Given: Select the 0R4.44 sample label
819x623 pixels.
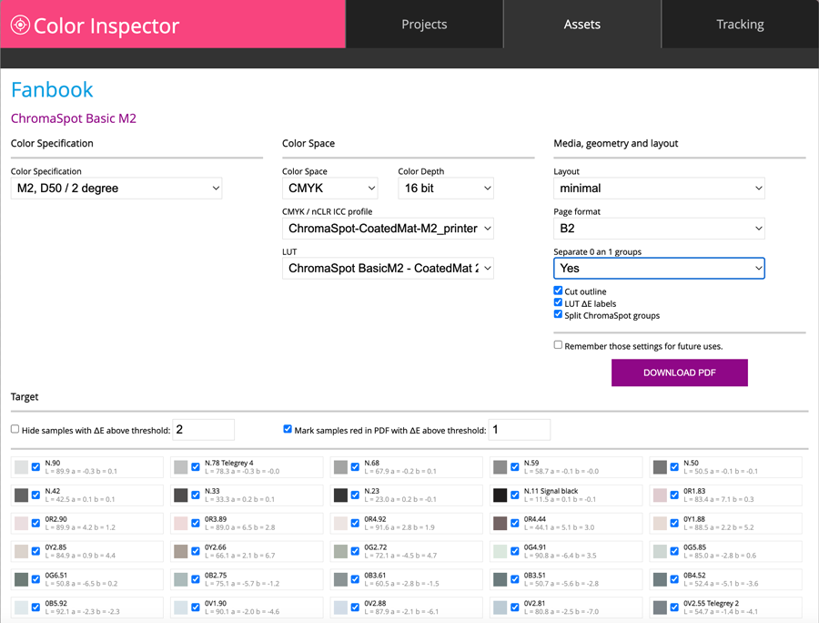Looking at the screenshot, I should [x=535, y=519].
